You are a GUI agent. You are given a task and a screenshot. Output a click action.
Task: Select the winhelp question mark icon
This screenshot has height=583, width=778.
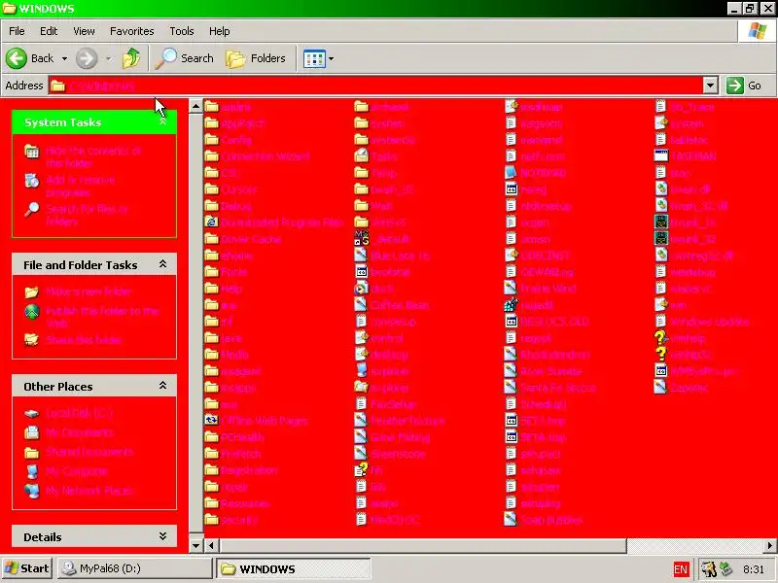(661, 338)
